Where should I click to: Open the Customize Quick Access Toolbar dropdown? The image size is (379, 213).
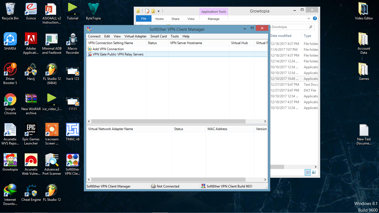click(x=158, y=11)
